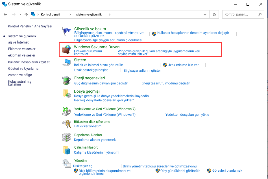Click the Yedekleme ve Geri Yükleme icon
Viewport: 268px width, 179px height.
coord(66,111)
